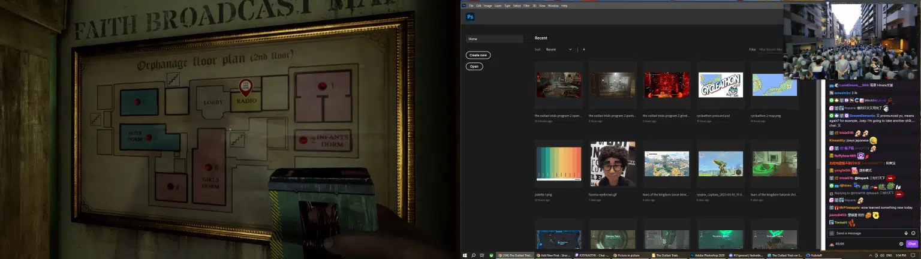
Task: Click the blue Ps logo icon
Action: point(470,17)
